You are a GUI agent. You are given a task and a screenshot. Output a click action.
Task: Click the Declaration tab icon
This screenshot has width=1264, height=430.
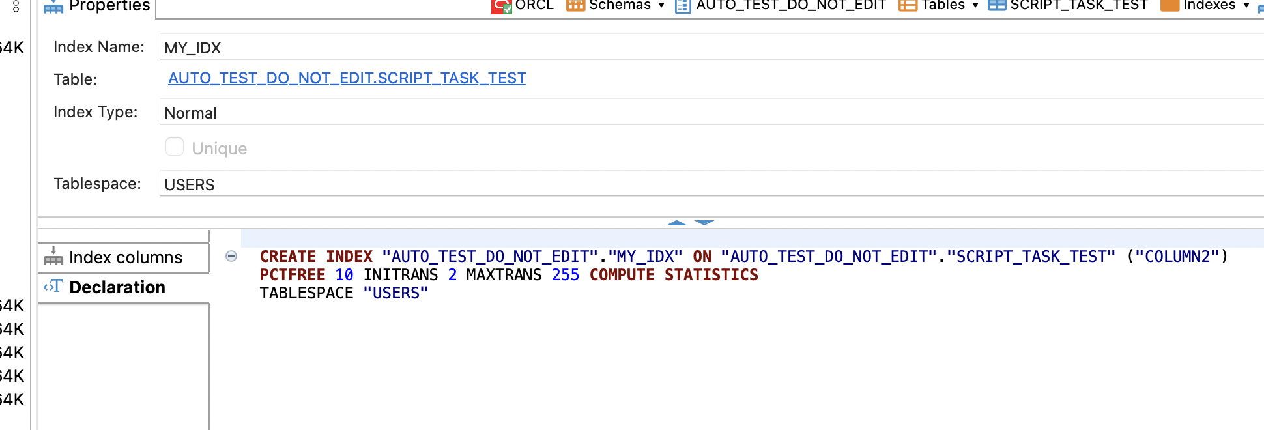coord(53,286)
